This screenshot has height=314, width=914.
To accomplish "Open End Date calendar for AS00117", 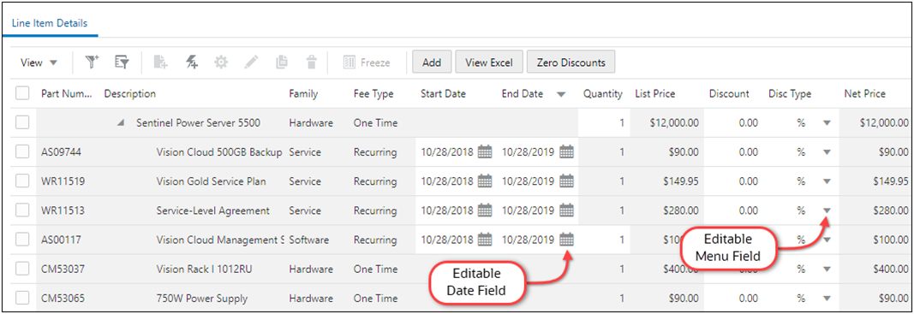I will pos(566,240).
